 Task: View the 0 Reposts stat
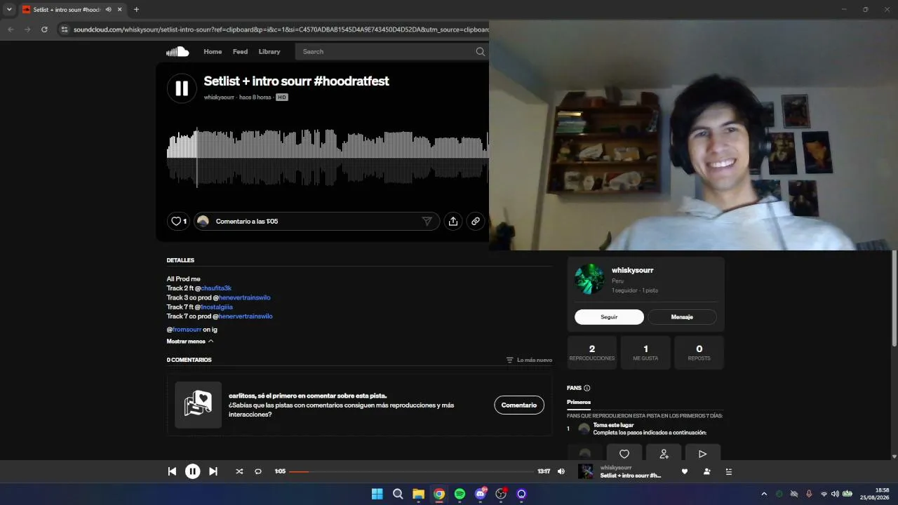[x=699, y=353]
